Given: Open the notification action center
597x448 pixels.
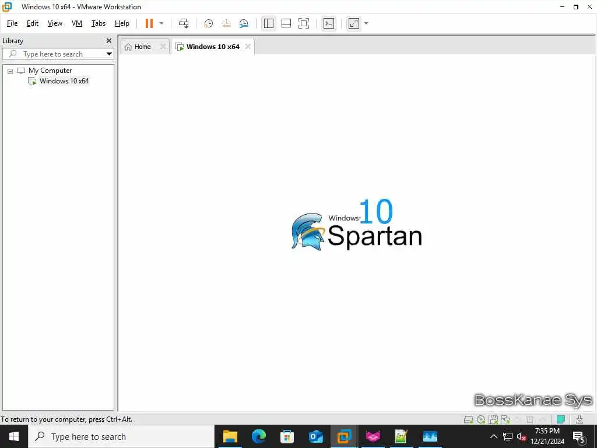Looking at the screenshot, I should [579, 436].
